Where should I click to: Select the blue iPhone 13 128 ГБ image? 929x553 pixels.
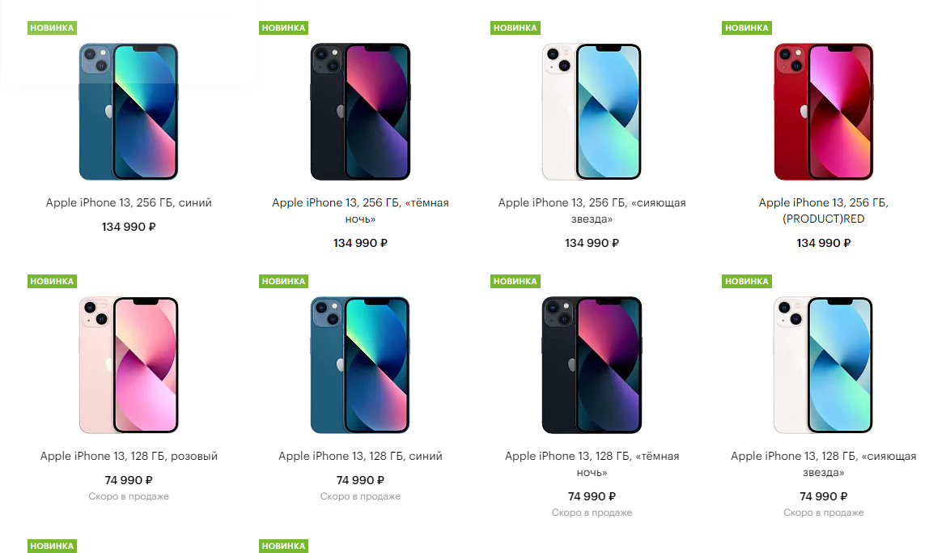pyautogui.click(x=360, y=364)
